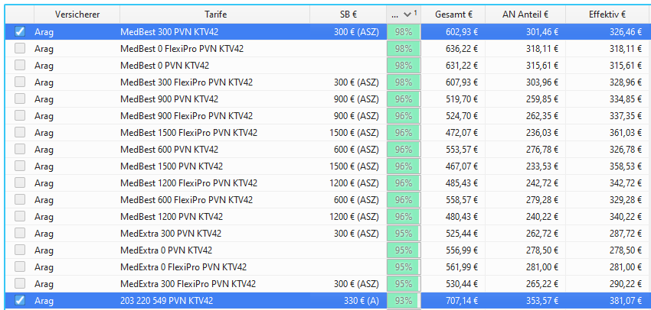Enable checkbox for MedBest 900 PVN KTV42
Viewport: 651px width, 310px height.
pyautogui.click(x=19, y=99)
